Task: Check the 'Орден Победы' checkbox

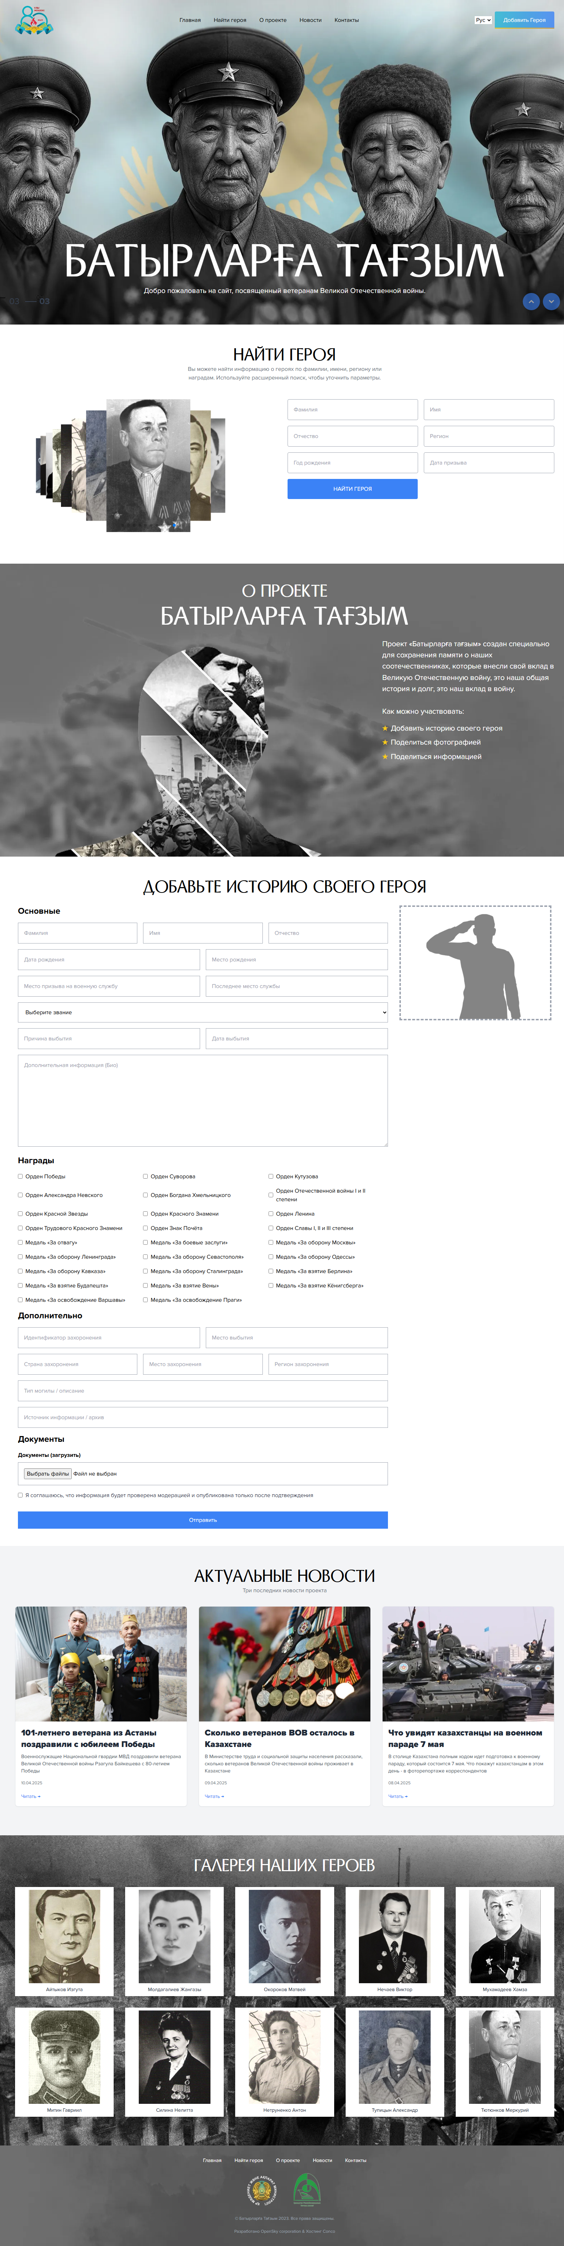Action: [x=20, y=1176]
